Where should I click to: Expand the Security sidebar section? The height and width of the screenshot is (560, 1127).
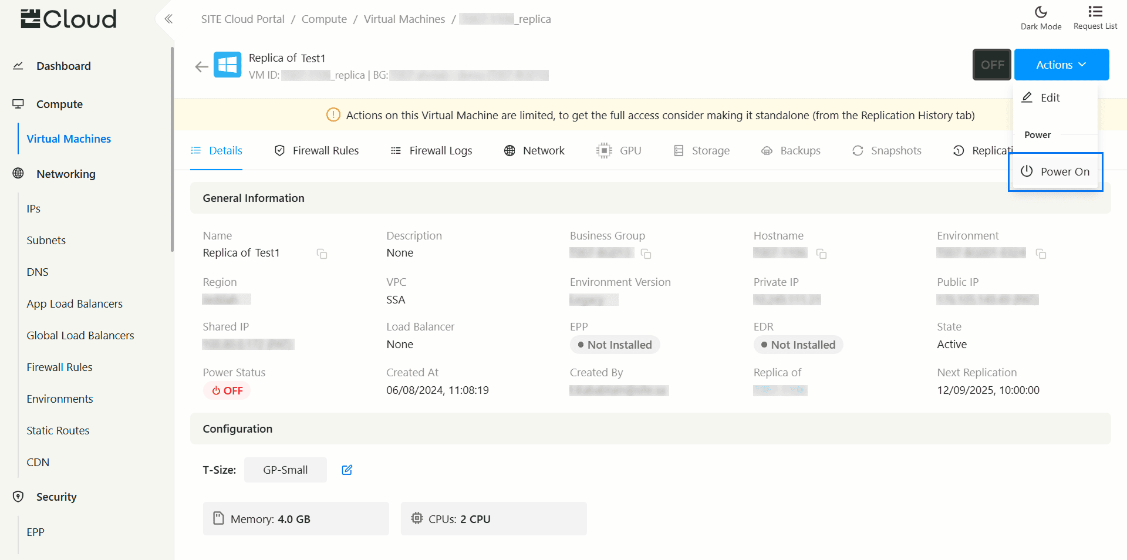[56, 497]
